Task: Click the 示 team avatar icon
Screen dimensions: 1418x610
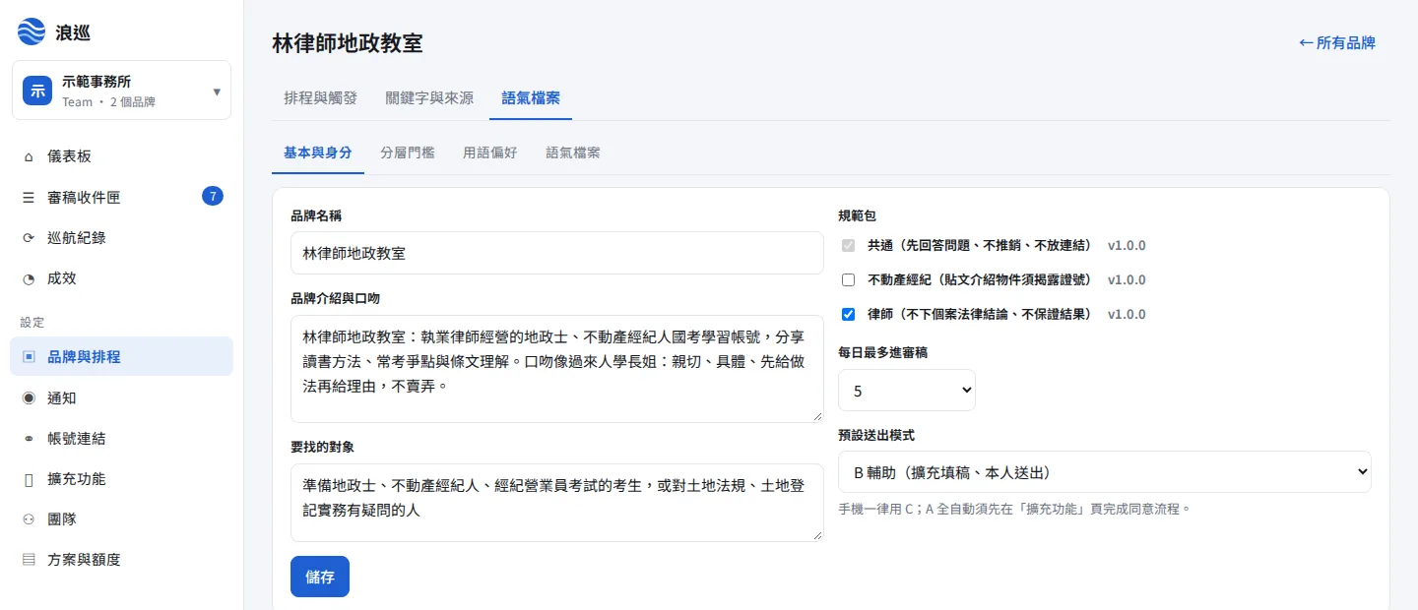Action: click(37, 91)
